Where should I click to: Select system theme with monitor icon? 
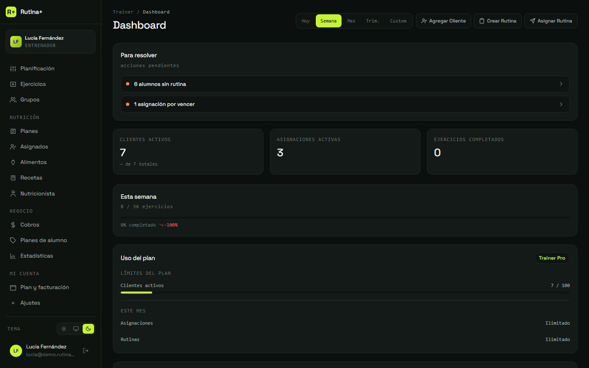[76, 329]
